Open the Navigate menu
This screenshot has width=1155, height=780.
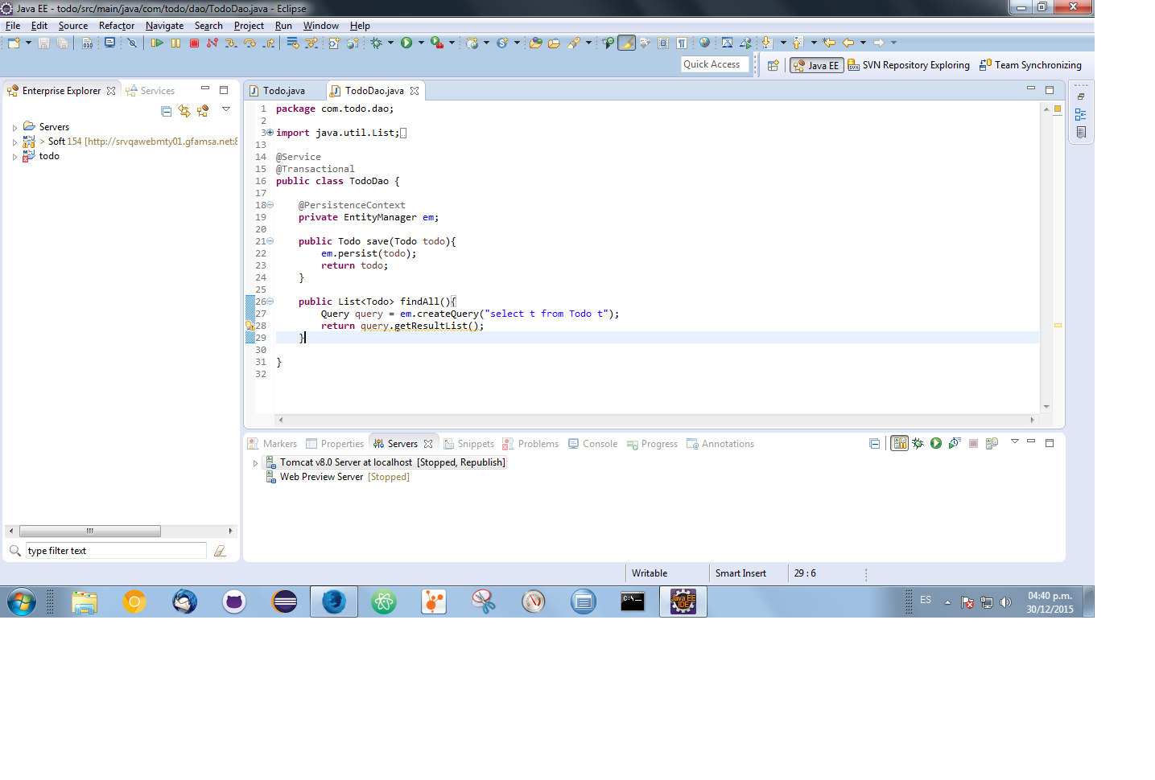(x=164, y=26)
